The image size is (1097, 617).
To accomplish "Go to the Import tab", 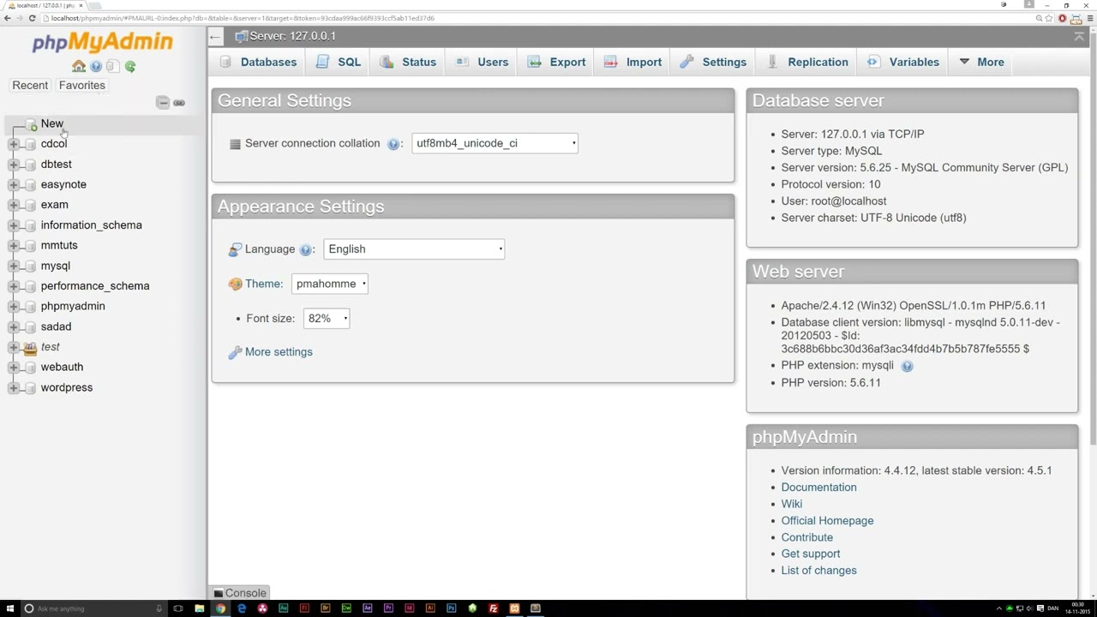I will click(x=632, y=62).
